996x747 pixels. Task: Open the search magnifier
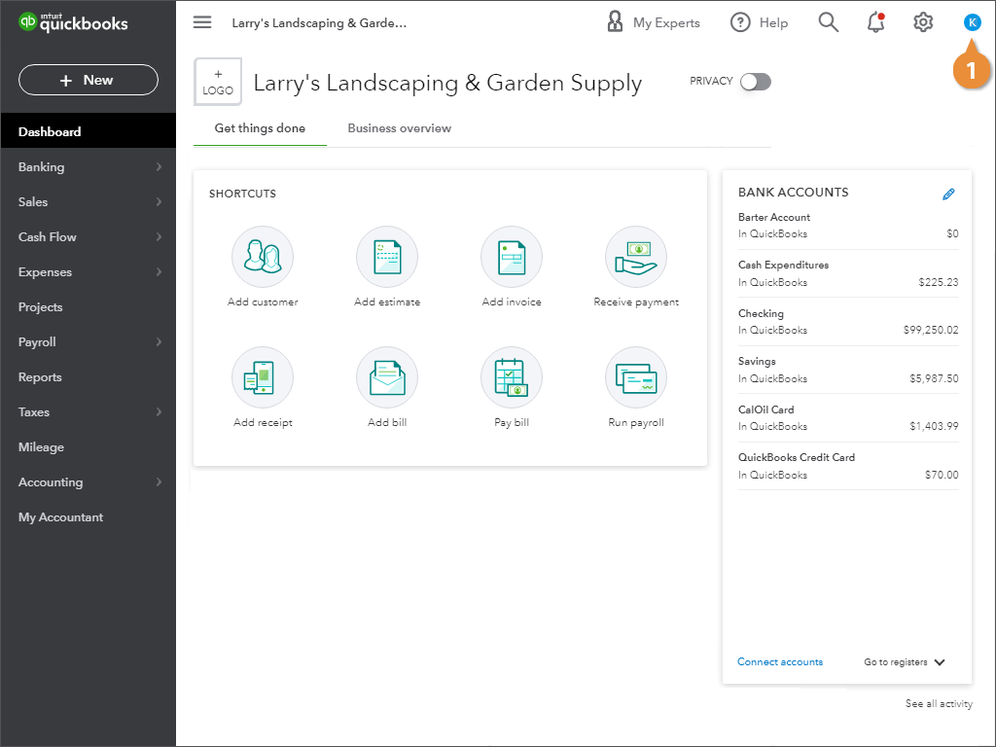coord(828,21)
